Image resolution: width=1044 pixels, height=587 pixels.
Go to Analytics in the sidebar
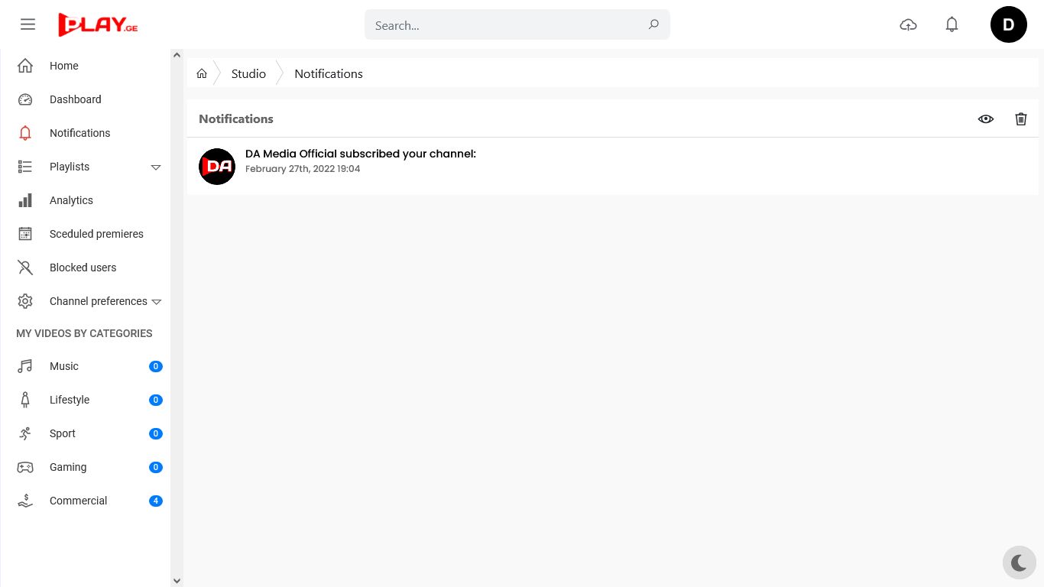(x=71, y=200)
